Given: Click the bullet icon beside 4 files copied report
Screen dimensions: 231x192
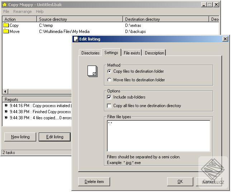Looking at the screenshot, I should pos(6,117).
